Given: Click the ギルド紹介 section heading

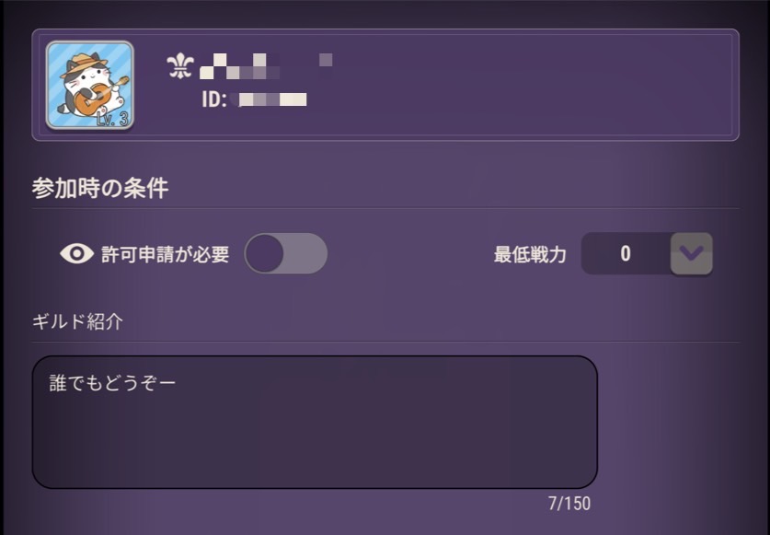Looking at the screenshot, I should click(x=77, y=321).
